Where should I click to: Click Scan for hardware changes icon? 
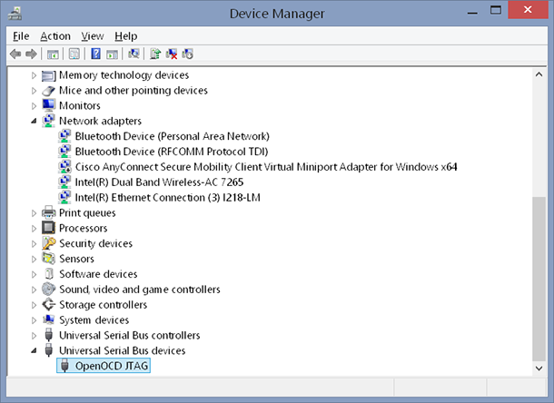(x=134, y=54)
